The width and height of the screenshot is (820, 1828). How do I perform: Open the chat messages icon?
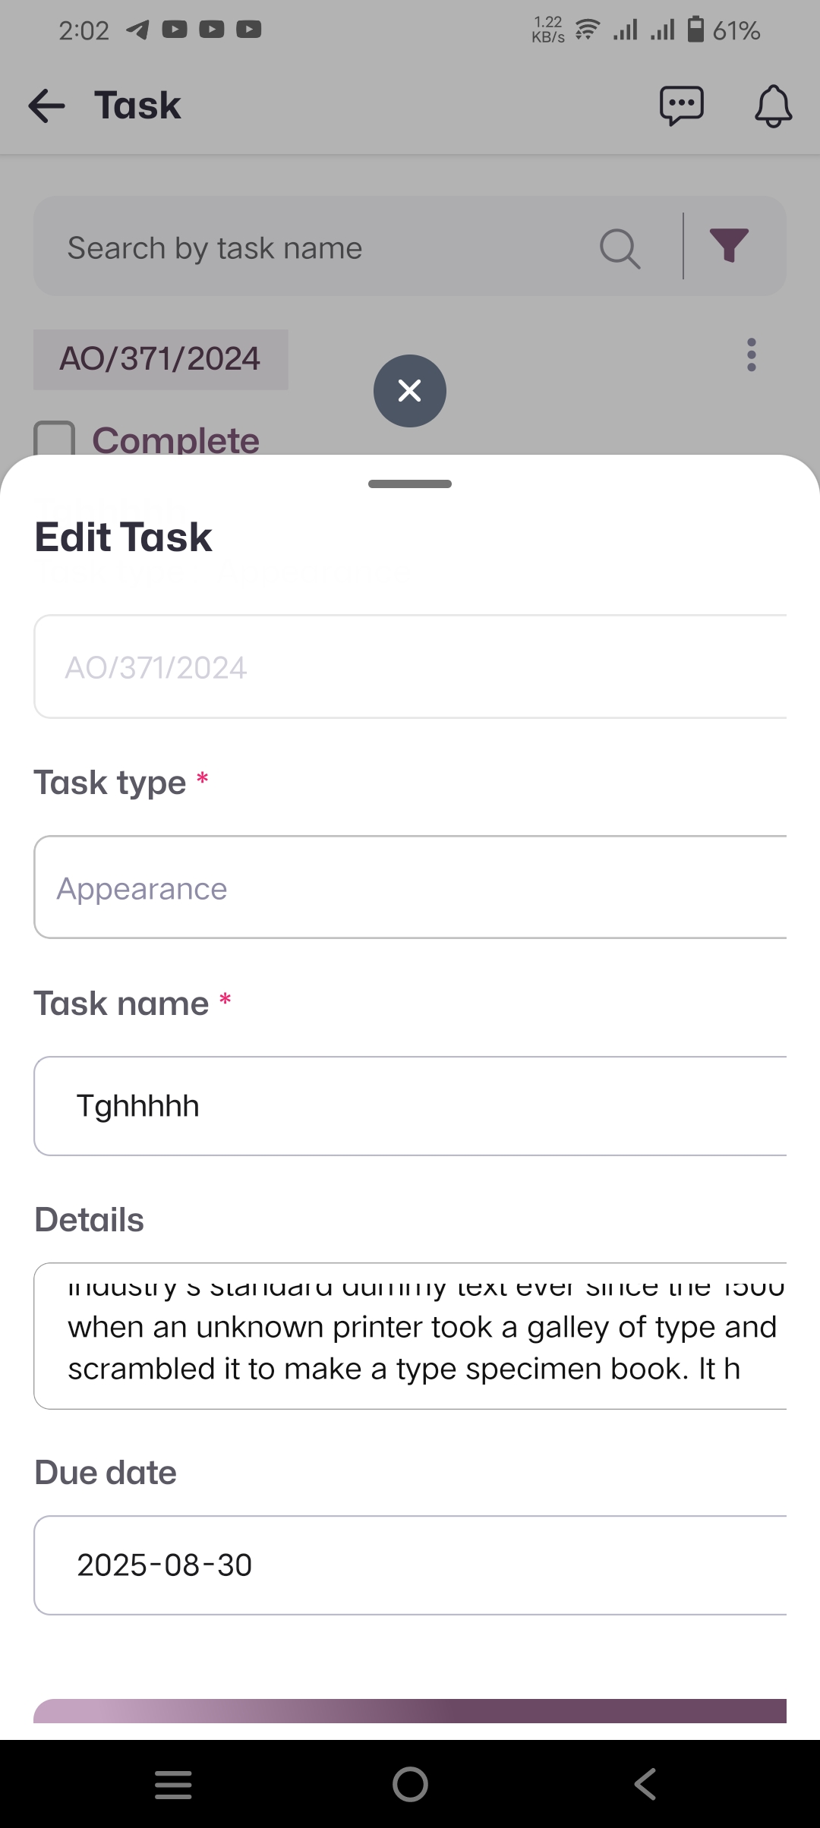click(681, 106)
